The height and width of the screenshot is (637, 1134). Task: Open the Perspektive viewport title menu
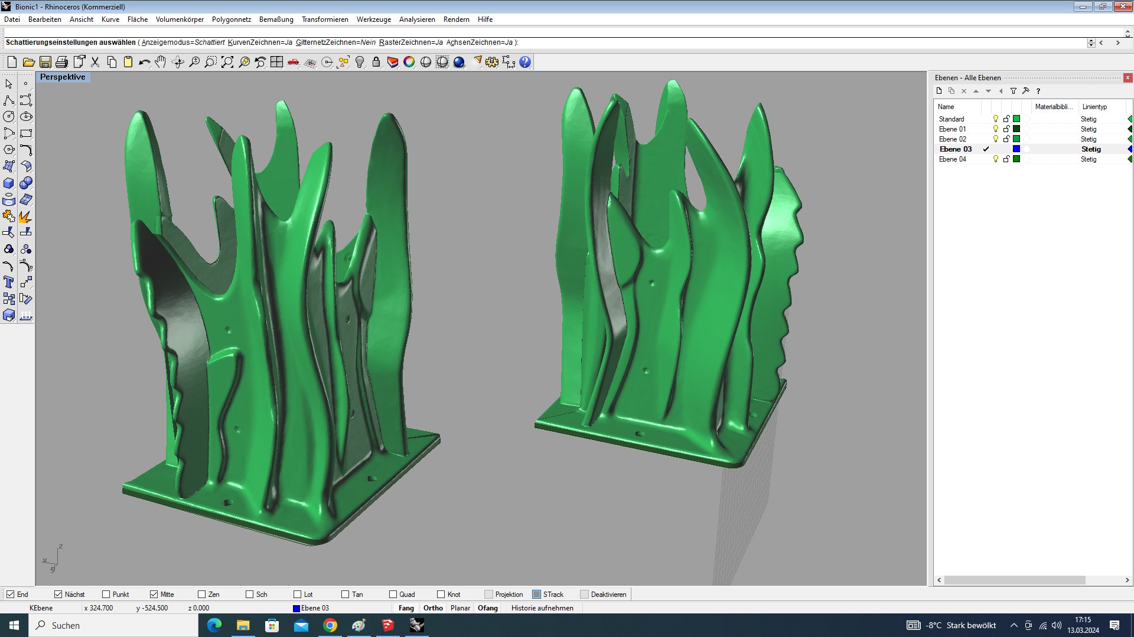(63, 77)
